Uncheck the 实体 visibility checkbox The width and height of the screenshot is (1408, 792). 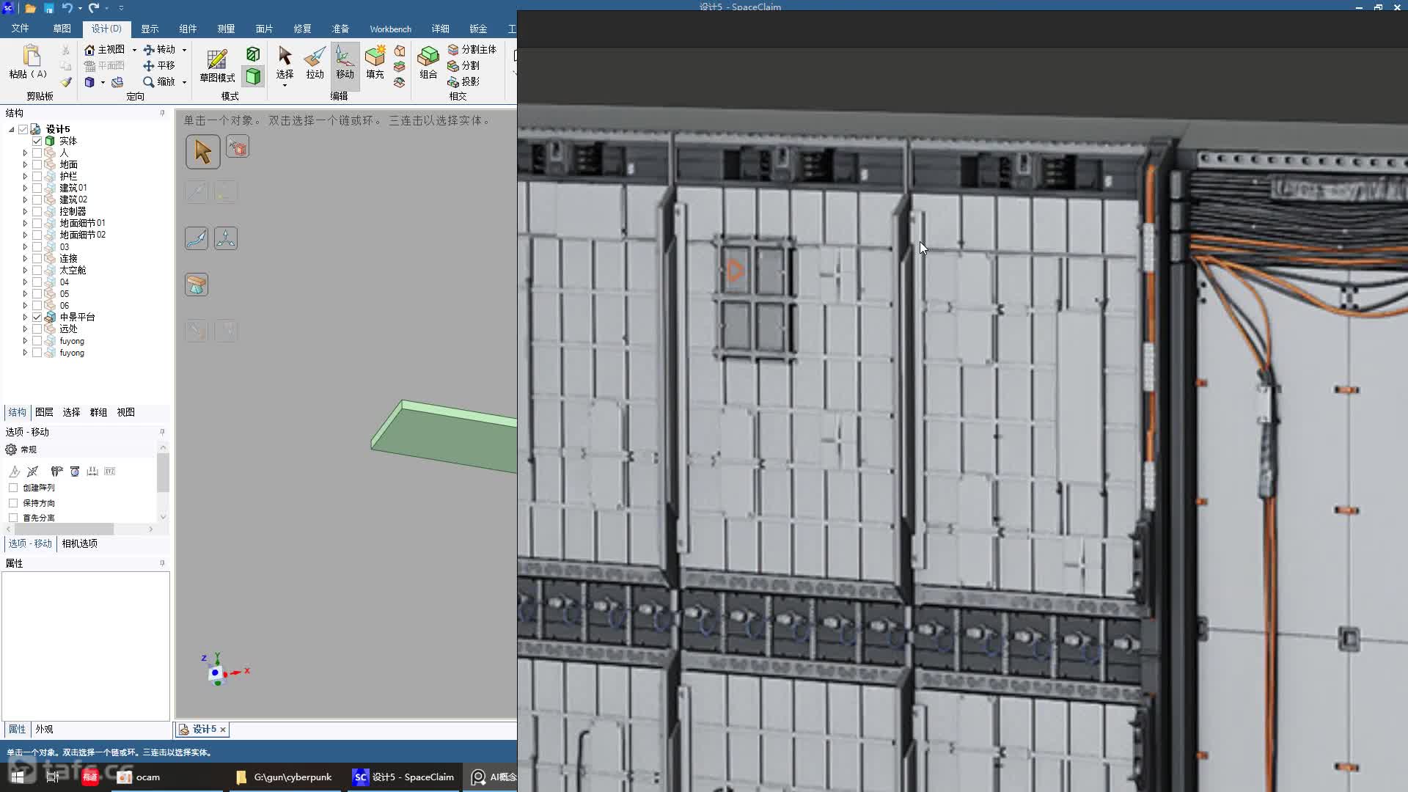pyautogui.click(x=37, y=141)
